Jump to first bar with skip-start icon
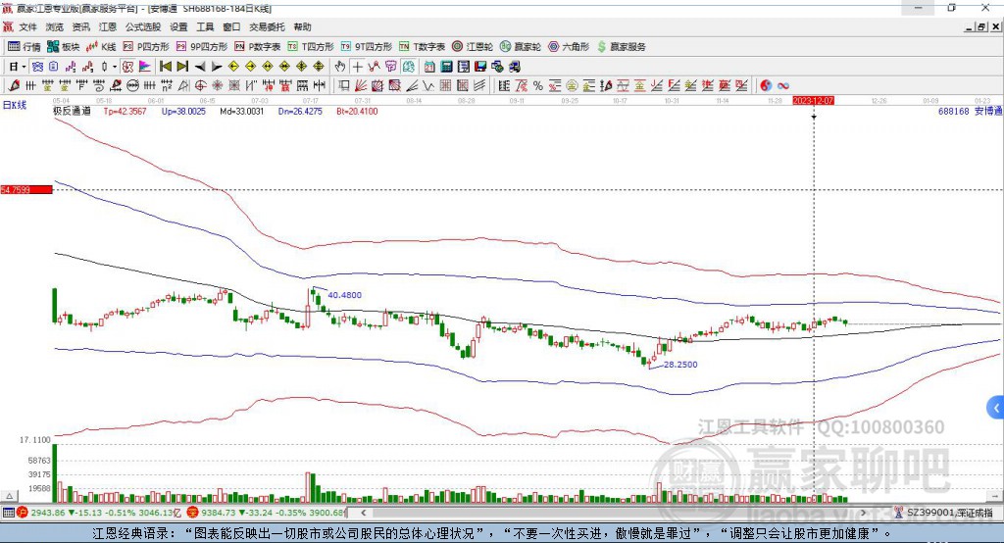This screenshot has height=543, width=1004. click(x=165, y=67)
